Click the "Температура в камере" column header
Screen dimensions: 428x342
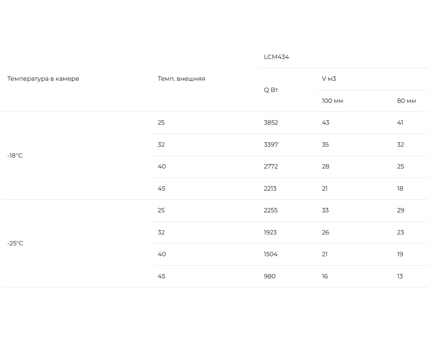coord(43,79)
